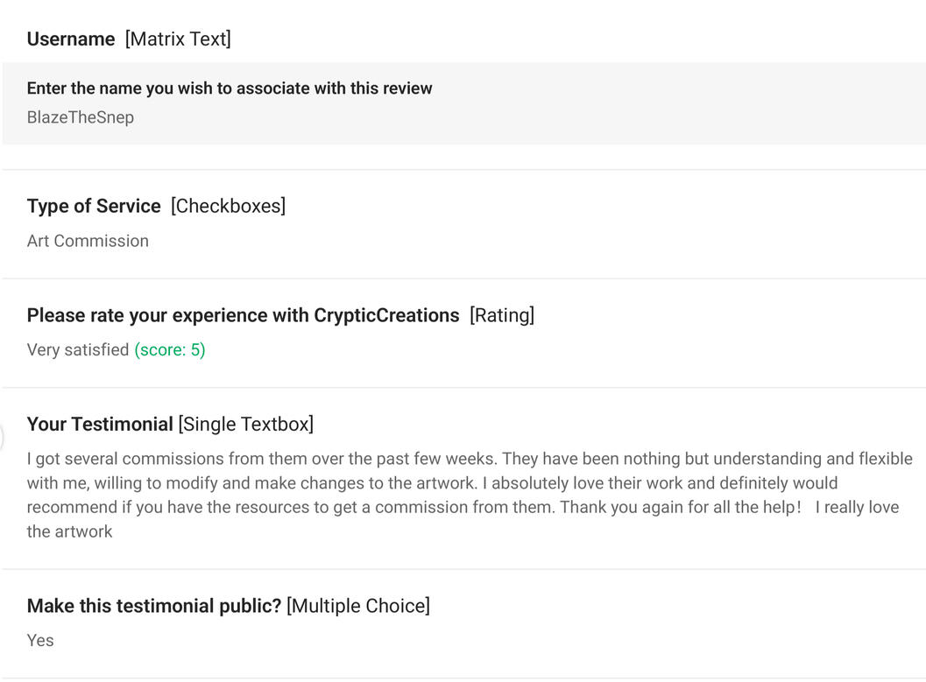This screenshot has width=926, height=682.
Task: Click the Type of Service heading
Action: pyautogui.click(x=94, y=207)
